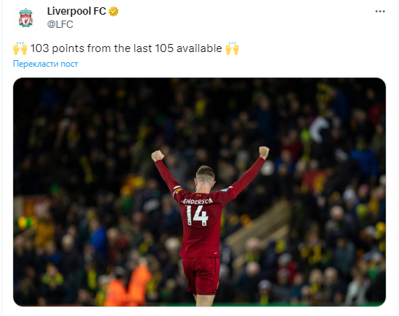Click the gold verified badge
The width and height of the screenshot is (399, 316).
tap(113, 12)
